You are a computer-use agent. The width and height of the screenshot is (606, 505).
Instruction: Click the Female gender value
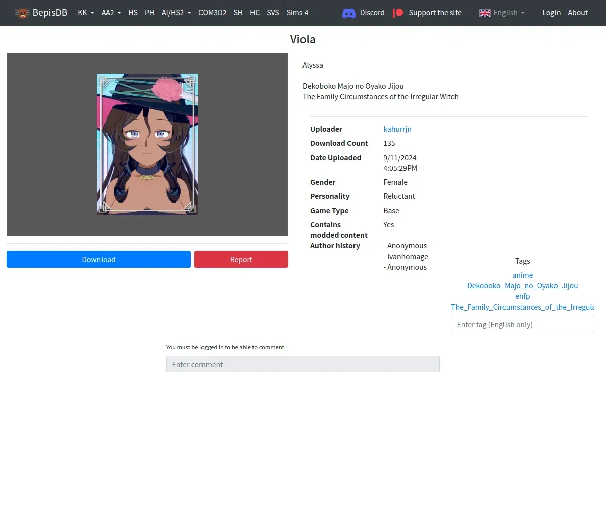click(x=395, y=182)
